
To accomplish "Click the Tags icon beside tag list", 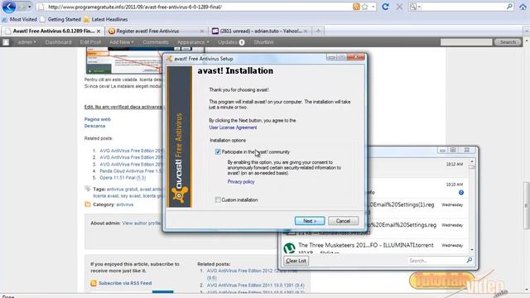I will coord(88,189).
